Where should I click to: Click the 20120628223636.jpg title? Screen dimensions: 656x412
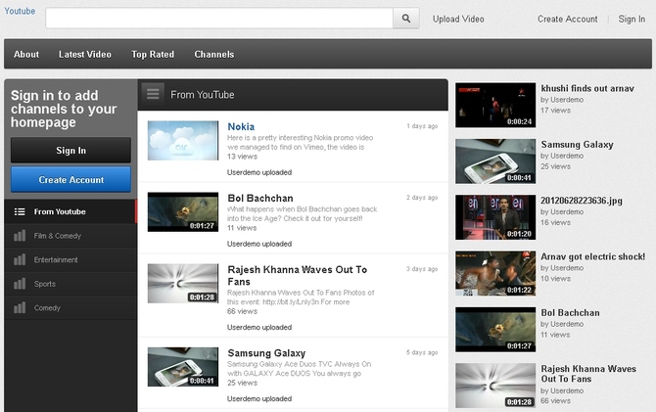tap(582, 201)
